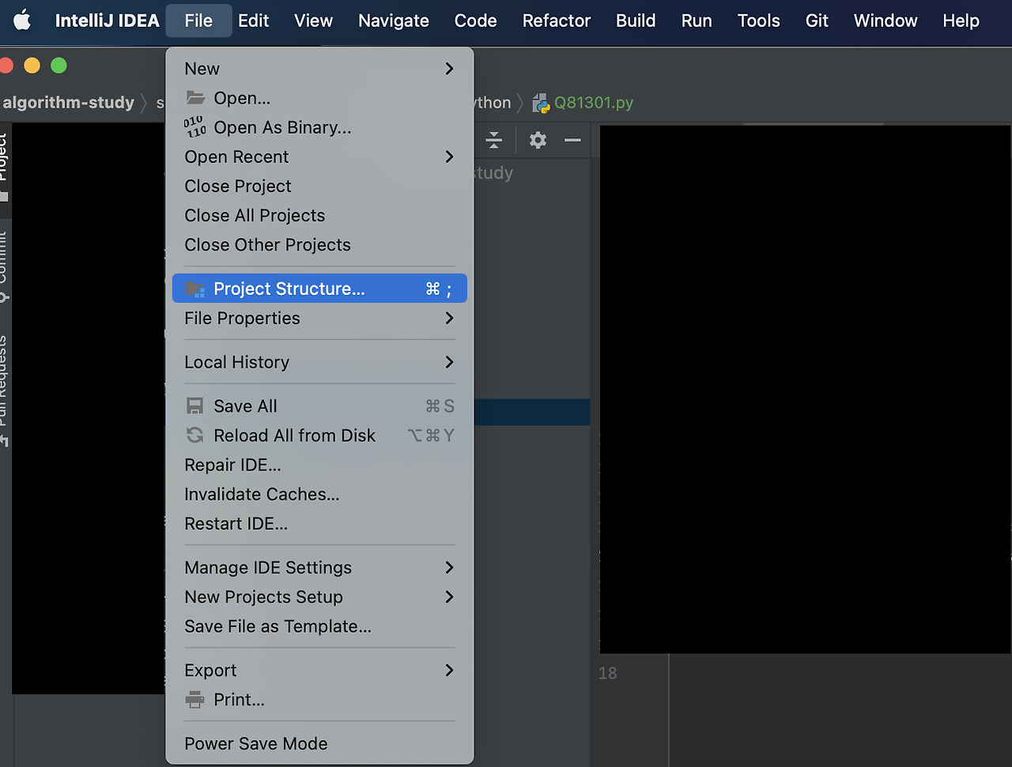Click the Apple menu icon

21,21
